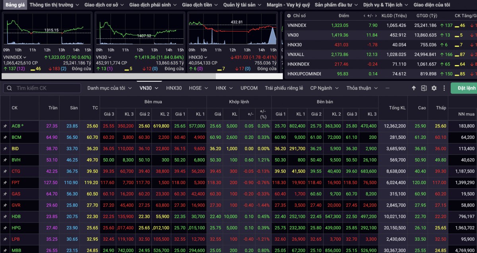The height and width of the screenshot is (253, 477).
Task: Open the BVH stock symbol link
Action: coord(16,160)
